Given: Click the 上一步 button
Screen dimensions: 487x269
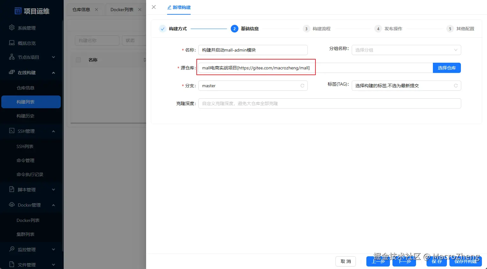Looking at the screenshot, I should tap(378, 261).
